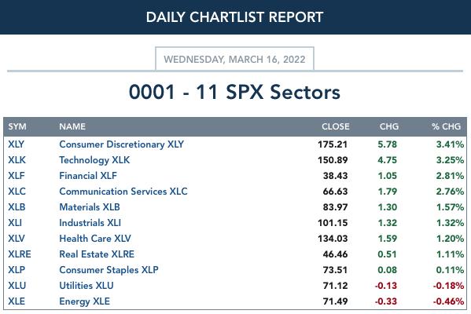Open Energy XLE name link
Image resolution: width=471 pixels, height=314 pixels.
[x=84, y=301]
